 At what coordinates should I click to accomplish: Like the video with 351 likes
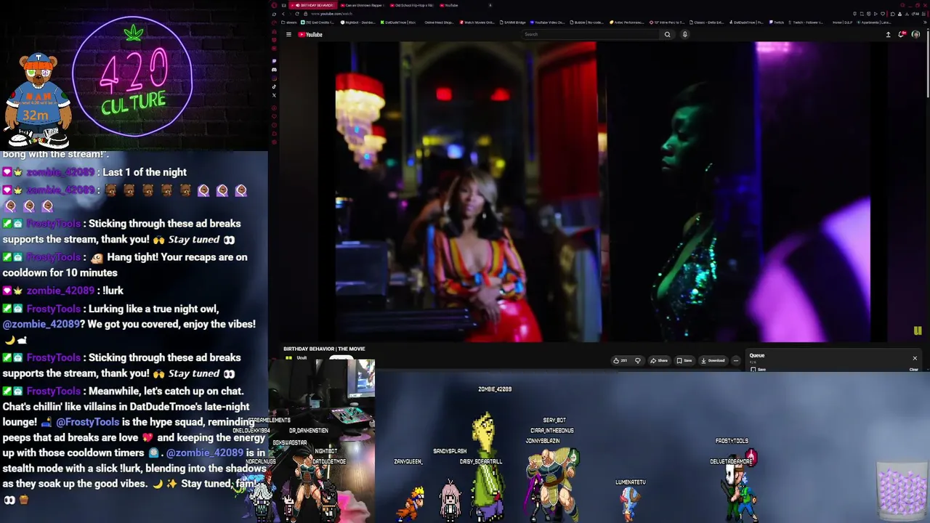(x=620, y=360)
